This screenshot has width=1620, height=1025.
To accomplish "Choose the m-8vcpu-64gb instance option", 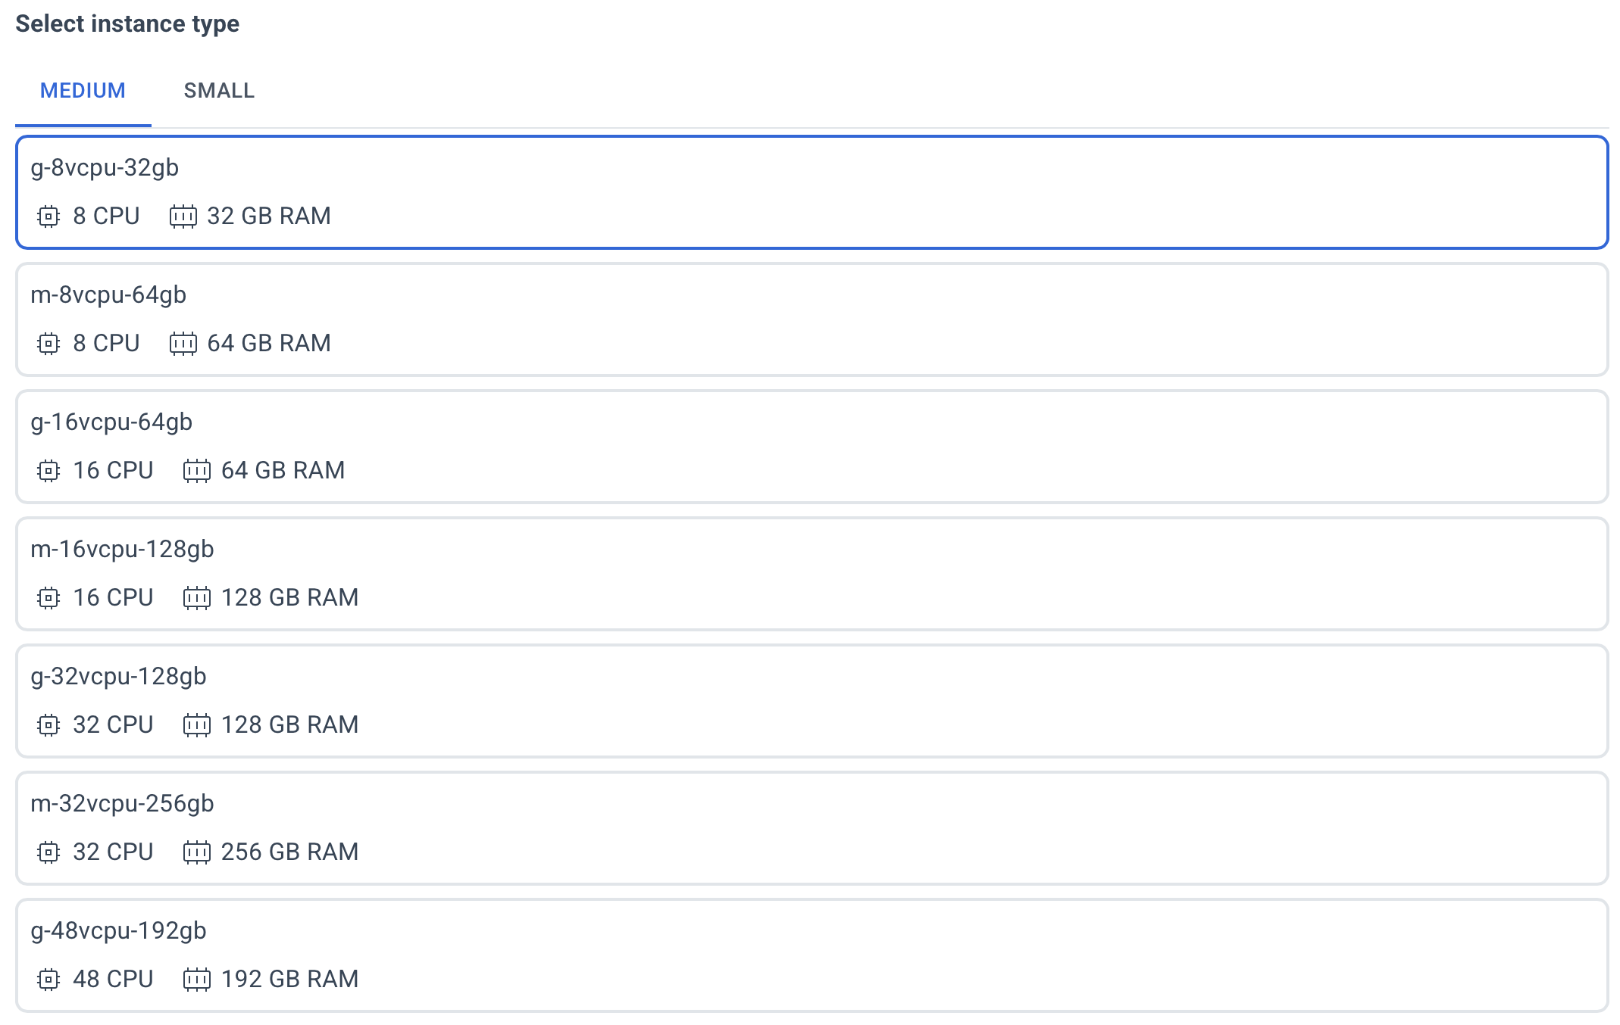I will click(811, 319).
